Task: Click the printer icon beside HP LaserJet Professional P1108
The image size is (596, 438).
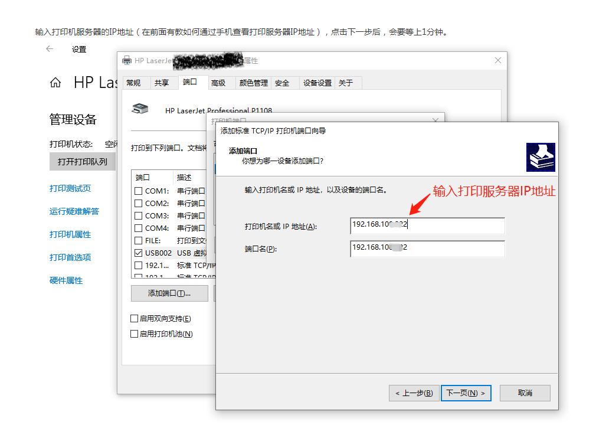Action: pos(140,109)
